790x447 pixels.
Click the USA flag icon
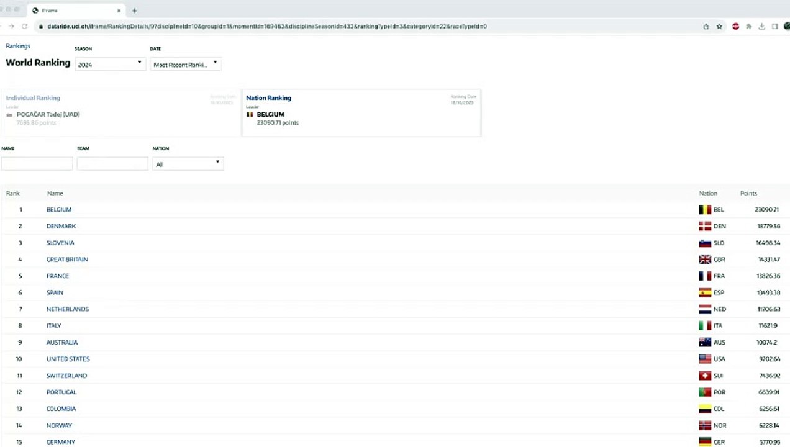pos(705,359)
